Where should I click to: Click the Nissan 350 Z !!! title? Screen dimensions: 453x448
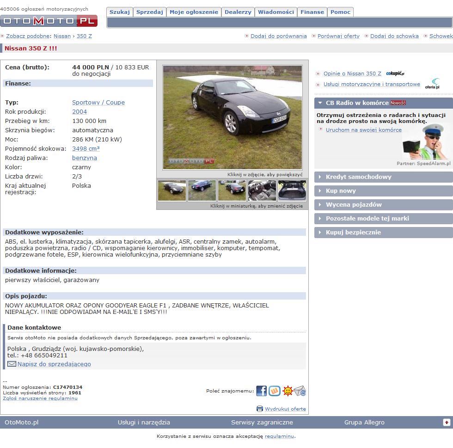31,48
